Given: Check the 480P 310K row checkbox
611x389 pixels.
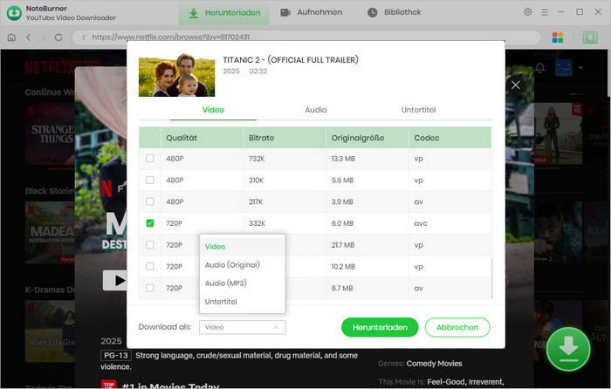Looking at the screenshot, I should (x=149, y=180).
